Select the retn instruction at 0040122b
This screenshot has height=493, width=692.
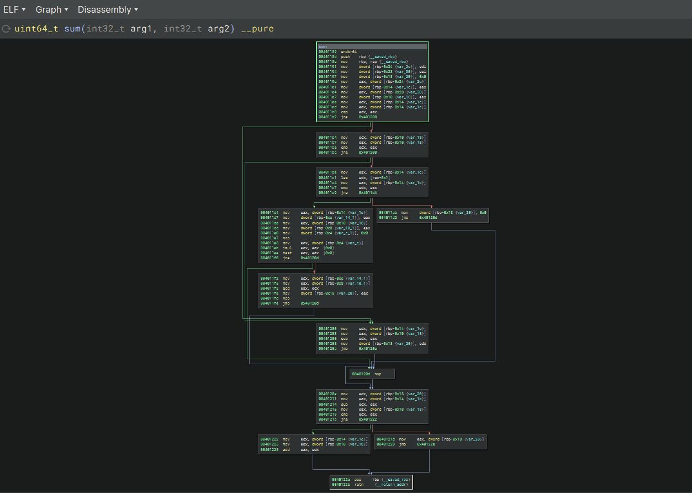[359, 485]
